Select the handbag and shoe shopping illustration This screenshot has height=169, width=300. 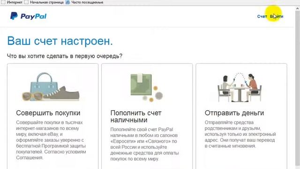(51, 86)
